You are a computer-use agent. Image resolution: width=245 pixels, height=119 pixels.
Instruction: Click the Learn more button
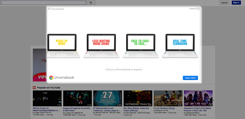tap(190, 78)
